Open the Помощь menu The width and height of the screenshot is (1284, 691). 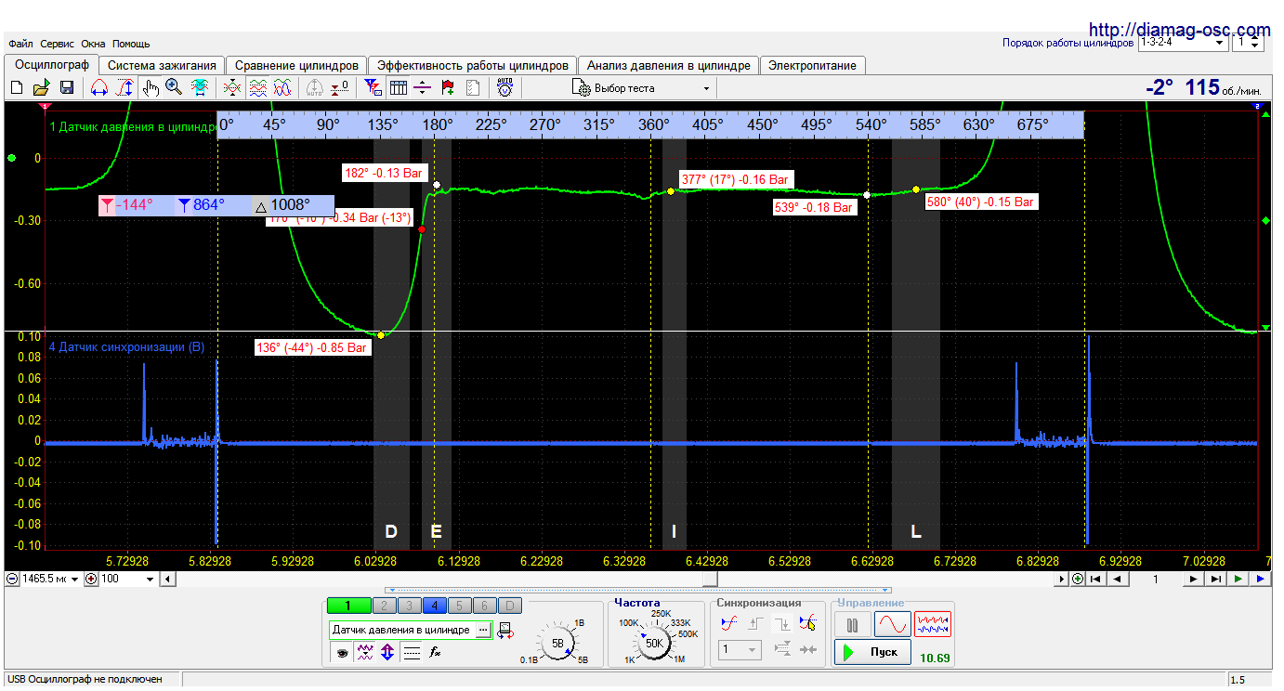[131, 44]
